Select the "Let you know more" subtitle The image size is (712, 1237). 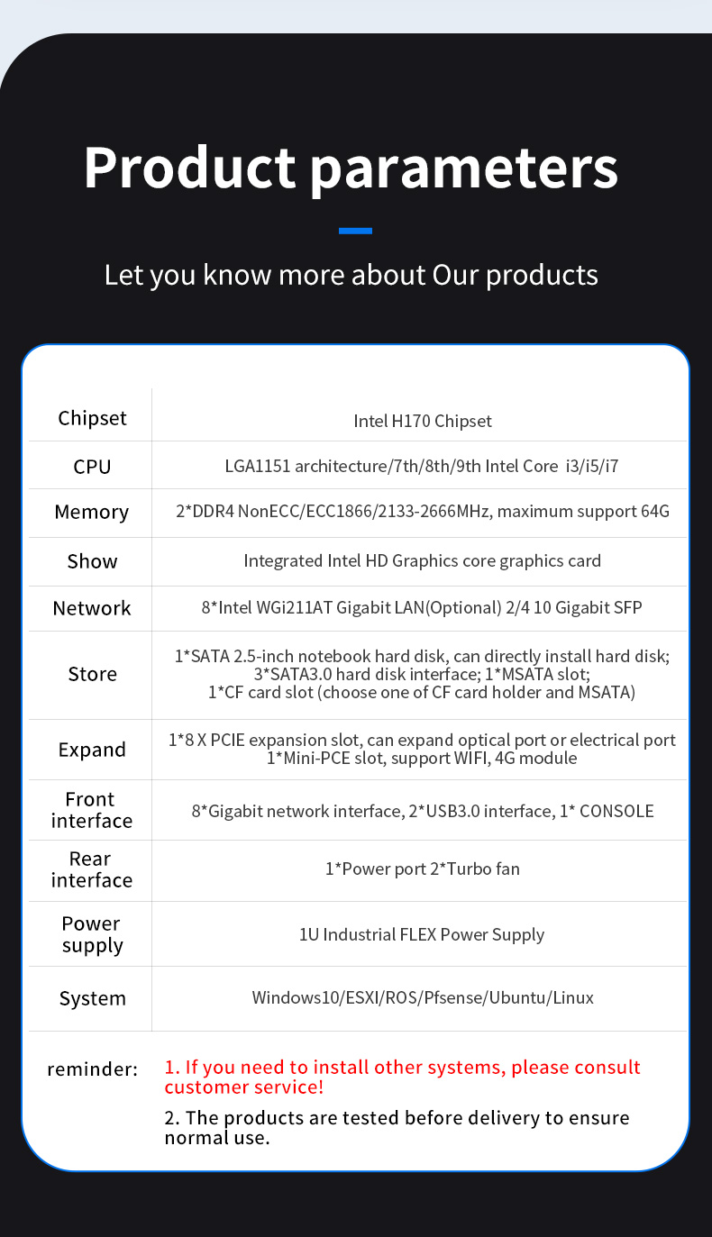[x=351, y=274]
